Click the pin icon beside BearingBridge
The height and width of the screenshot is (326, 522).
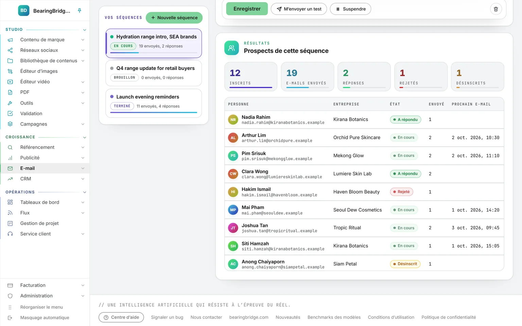point(80,11)
